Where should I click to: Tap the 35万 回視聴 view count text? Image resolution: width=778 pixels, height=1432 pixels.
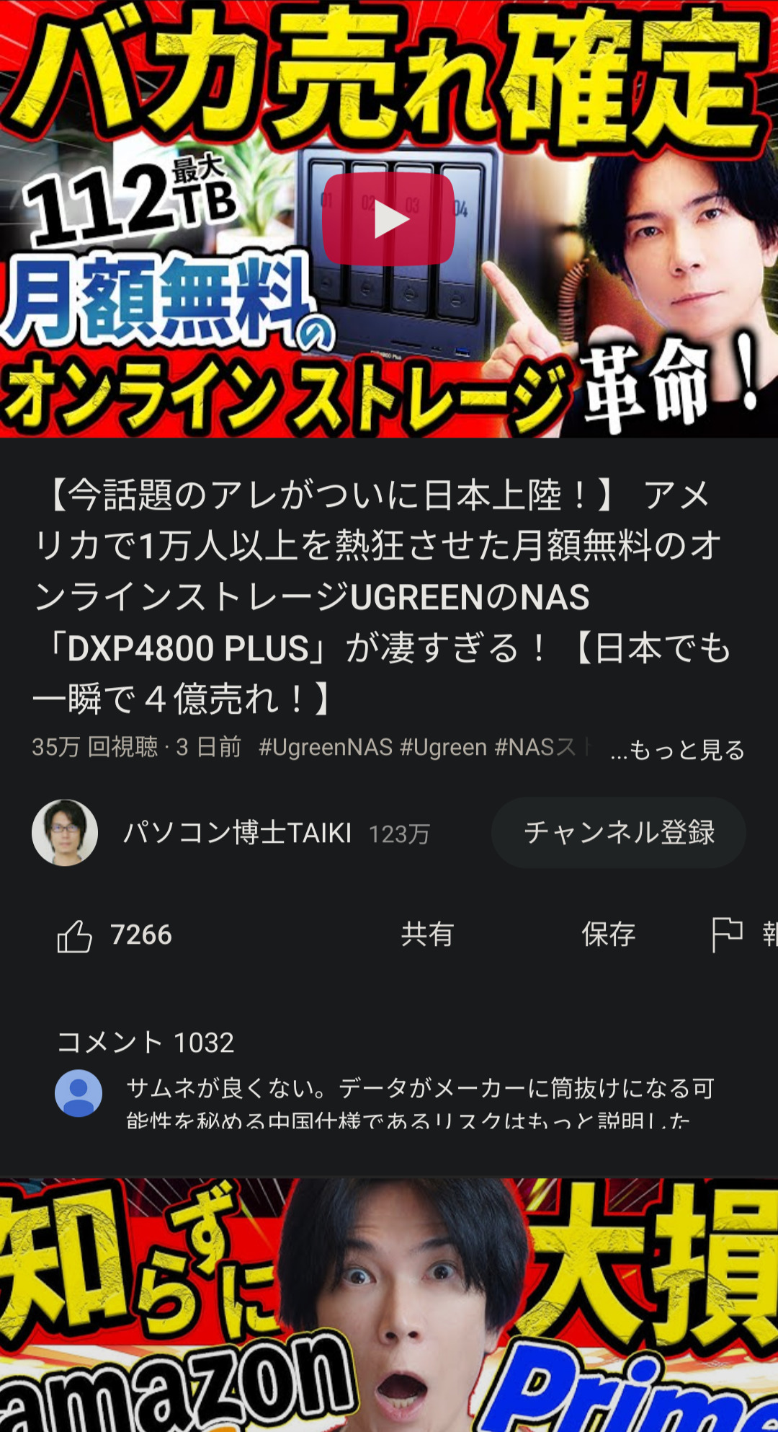click(94, 747)
